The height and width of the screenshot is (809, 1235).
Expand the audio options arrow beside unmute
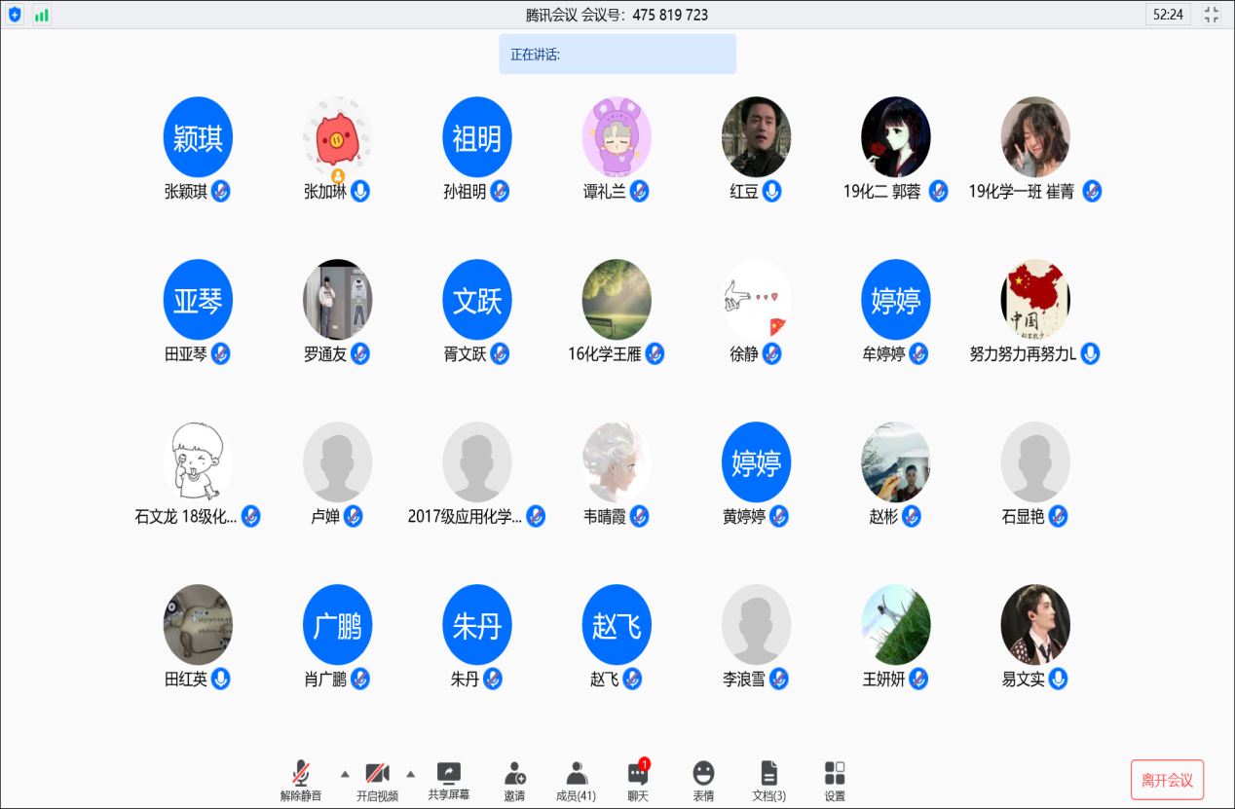pos(345,774)
